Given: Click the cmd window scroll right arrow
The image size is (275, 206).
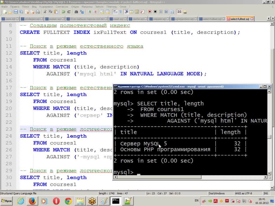Looking at the screenshot, I should pos(265,177).
